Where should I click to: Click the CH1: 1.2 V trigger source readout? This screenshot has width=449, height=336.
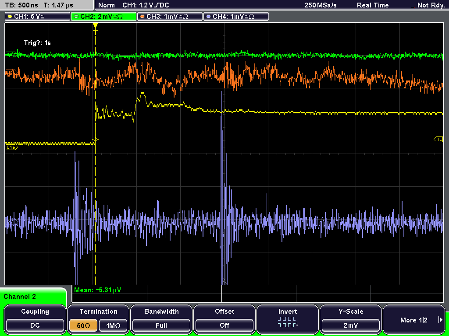(x=146, y=5)
